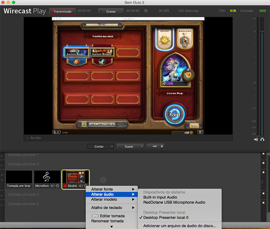Screen dimensions: 270x229
Task: Click the green connection strength bars
Action: (263, 11)
